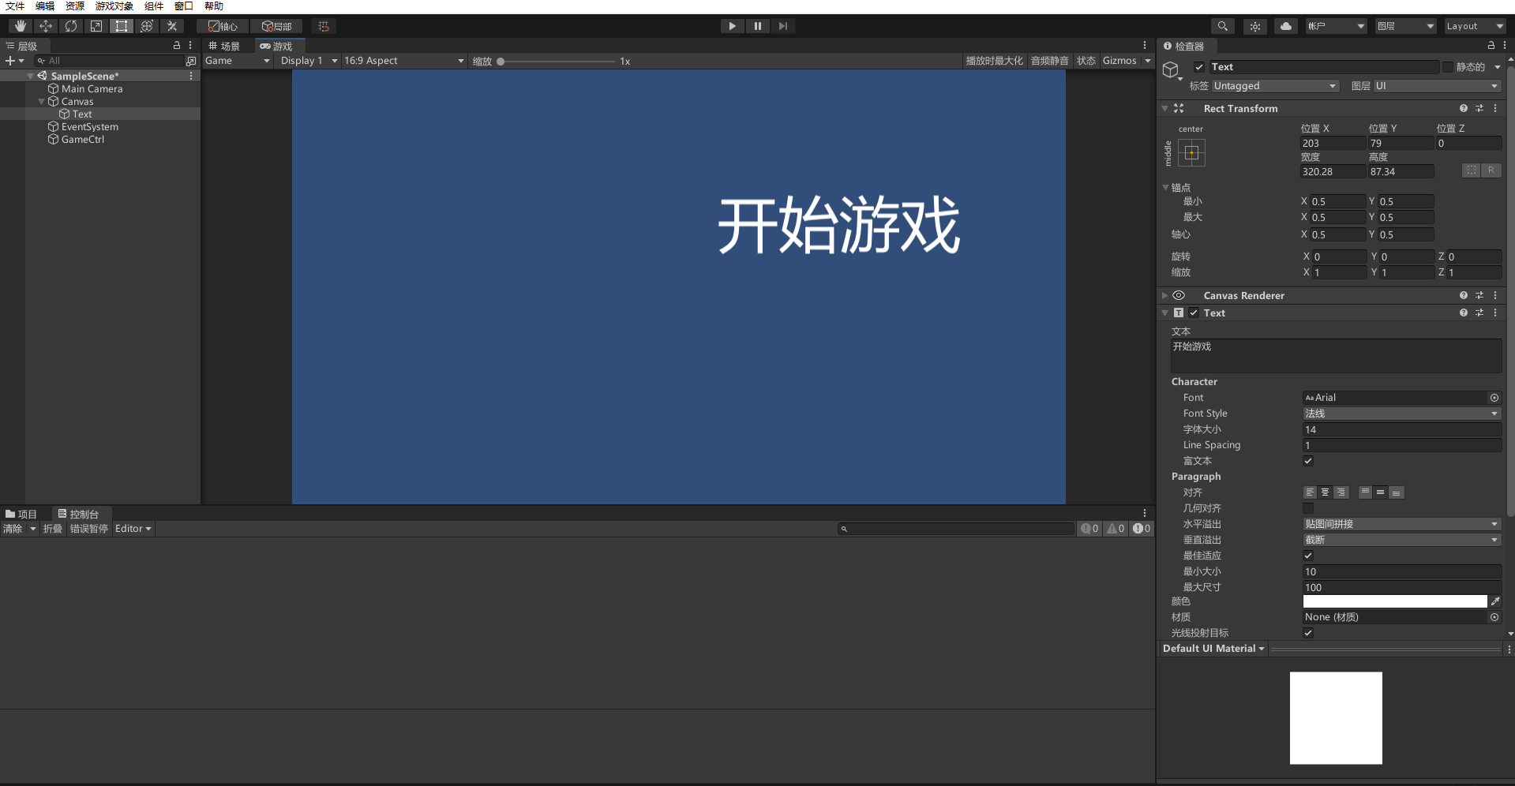Open Font Style dropdown

coord(1401,414)
